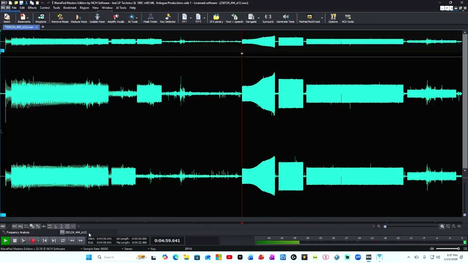Viewport: 468px width, 263px height.
Task: Open the View menu
Action: click(95, 8)
